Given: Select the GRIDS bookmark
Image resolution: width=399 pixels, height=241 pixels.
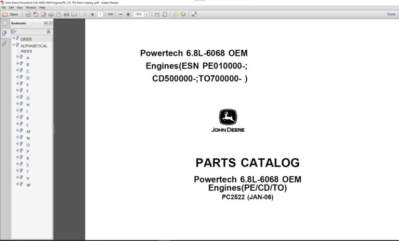Looking at the screenshot, I should click(26, 39).
